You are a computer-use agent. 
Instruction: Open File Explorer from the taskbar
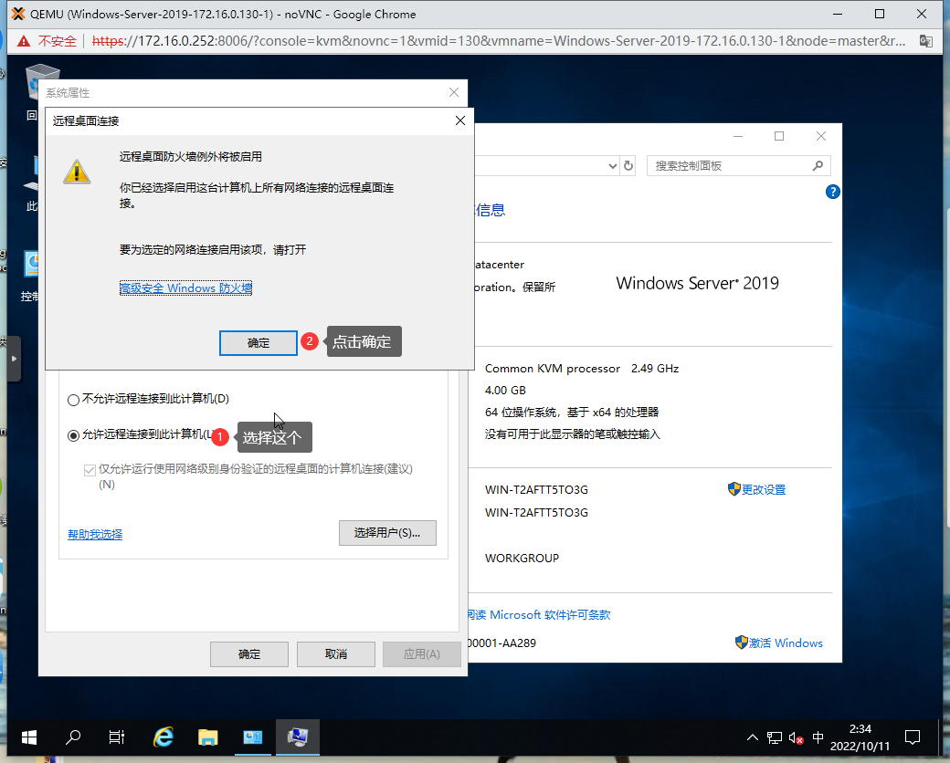[x=208, y=737]
